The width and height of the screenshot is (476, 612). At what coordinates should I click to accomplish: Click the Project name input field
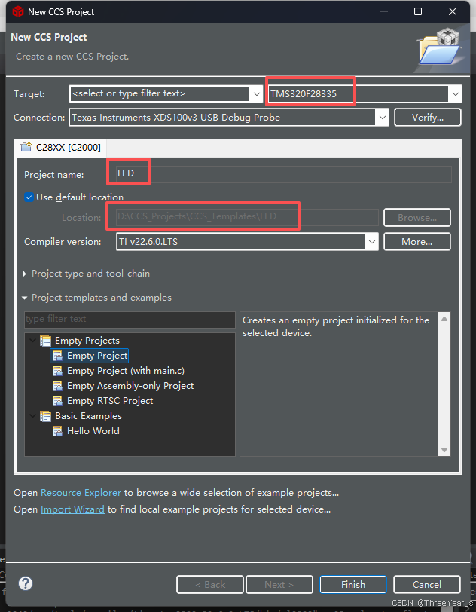[x=284, y=174]
